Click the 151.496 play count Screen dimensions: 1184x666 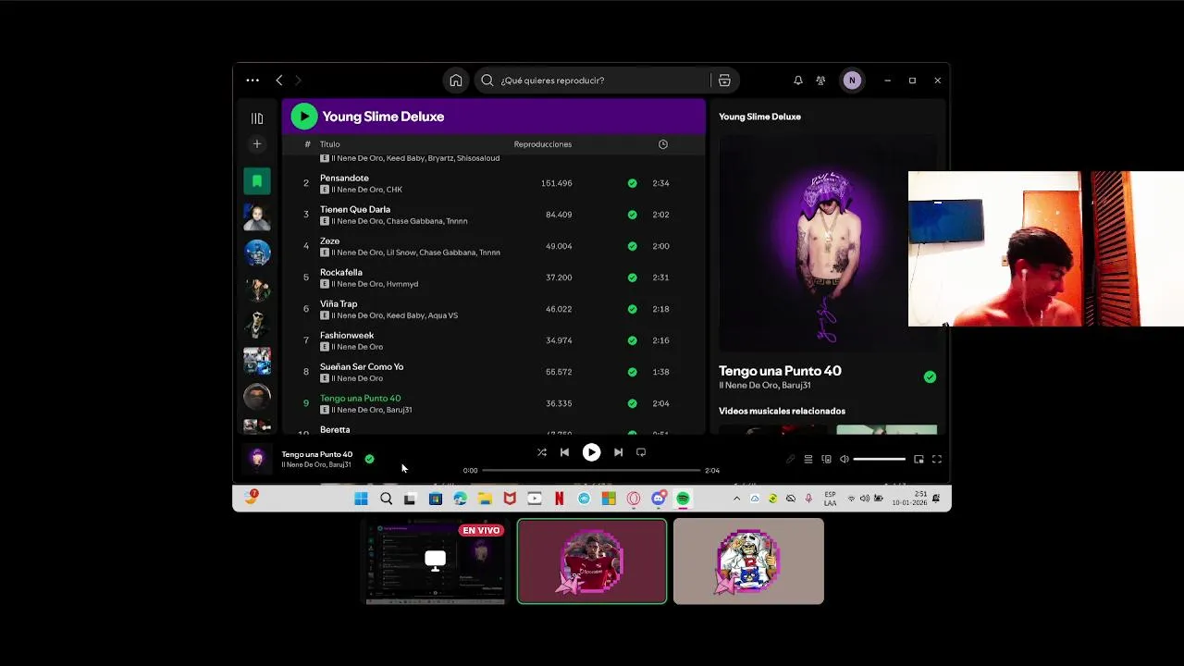[557, 183]
